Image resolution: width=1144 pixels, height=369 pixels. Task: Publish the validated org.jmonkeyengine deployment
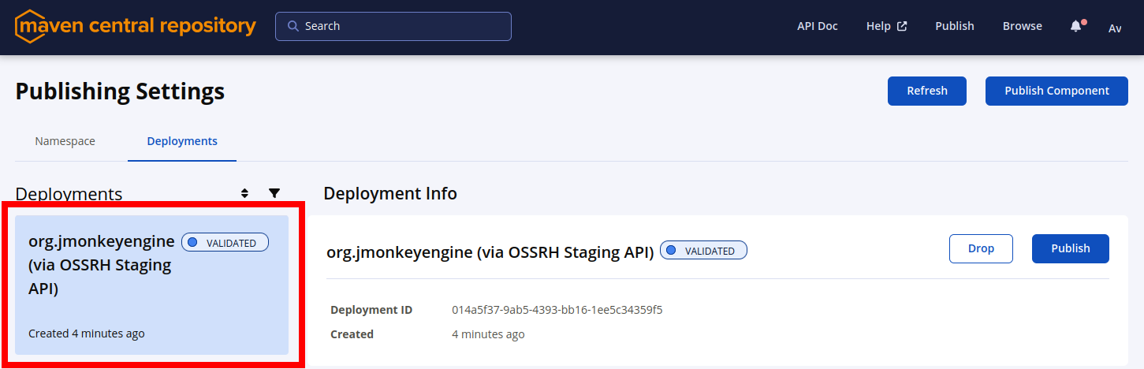1070,248
